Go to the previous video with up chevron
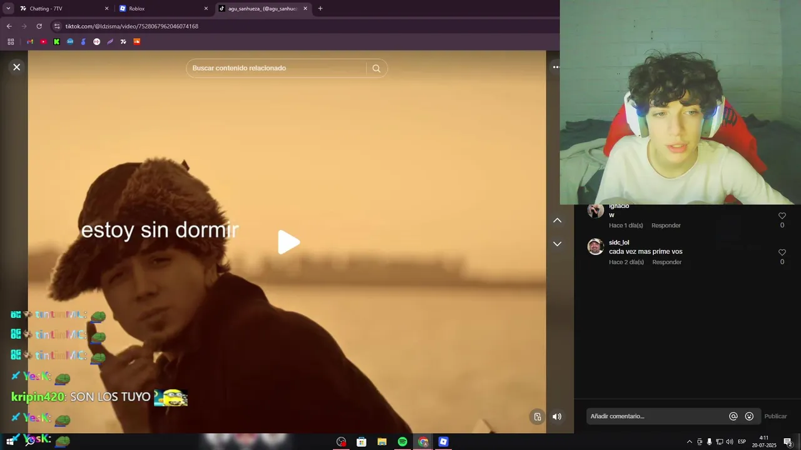The width and height of the screenshot is (801, 450). click(557, 221)
